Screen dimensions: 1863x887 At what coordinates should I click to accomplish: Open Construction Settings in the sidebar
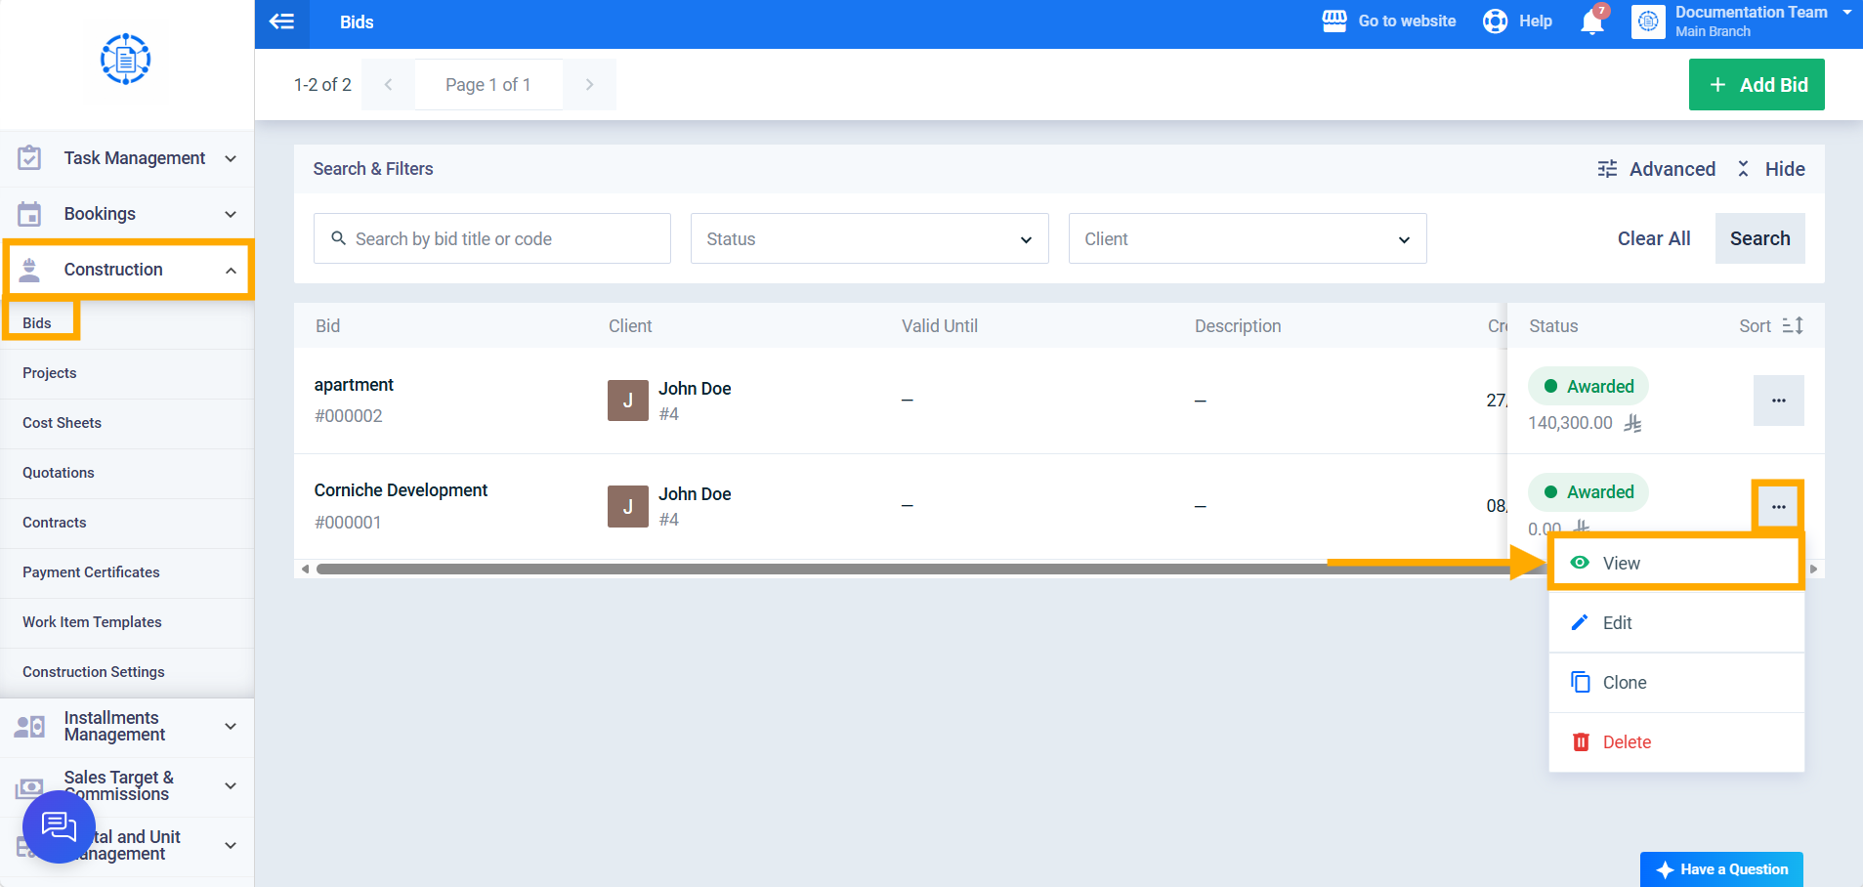(127, 672)
